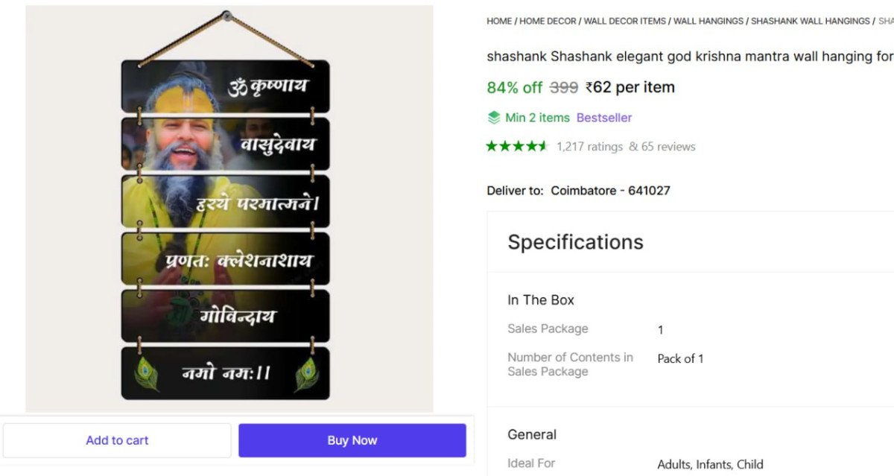Click the Bestseller label
Screen dimensions: 894x476
[x=604, y=117]
